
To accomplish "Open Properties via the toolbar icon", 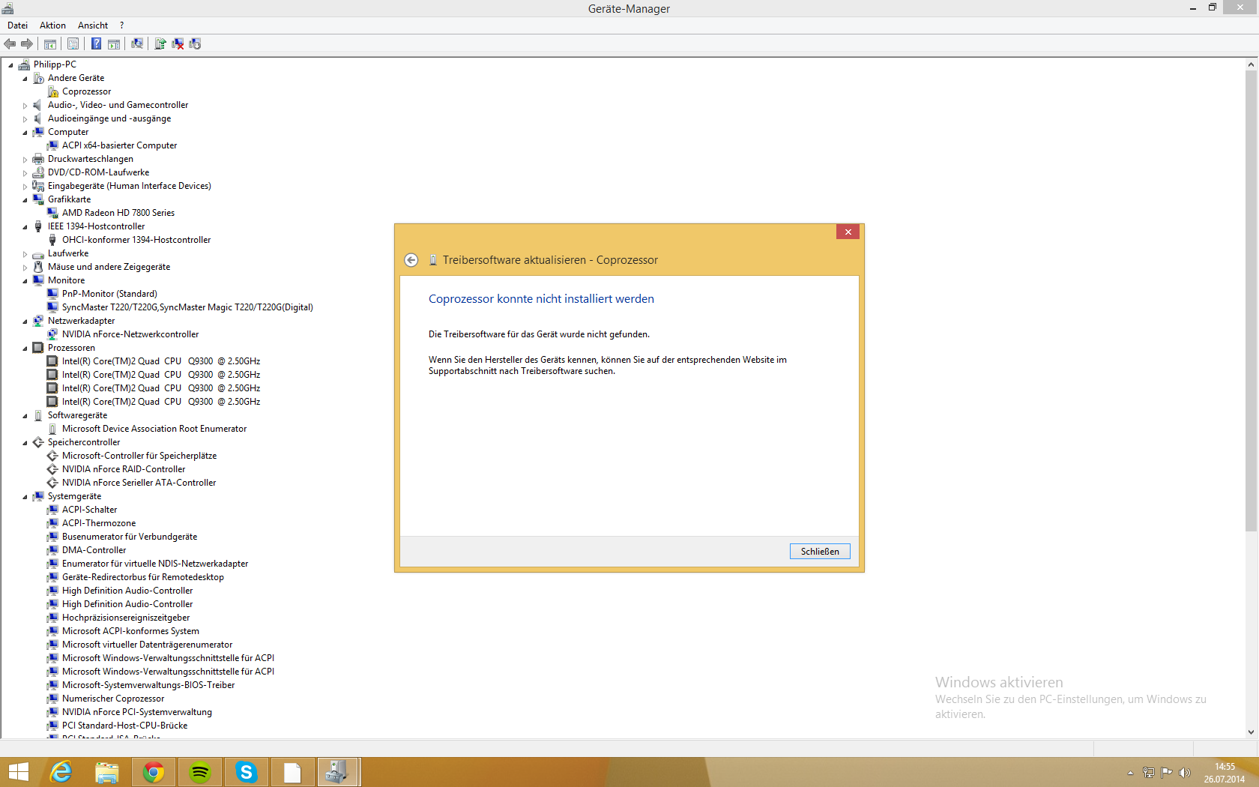I will point(73,44).
